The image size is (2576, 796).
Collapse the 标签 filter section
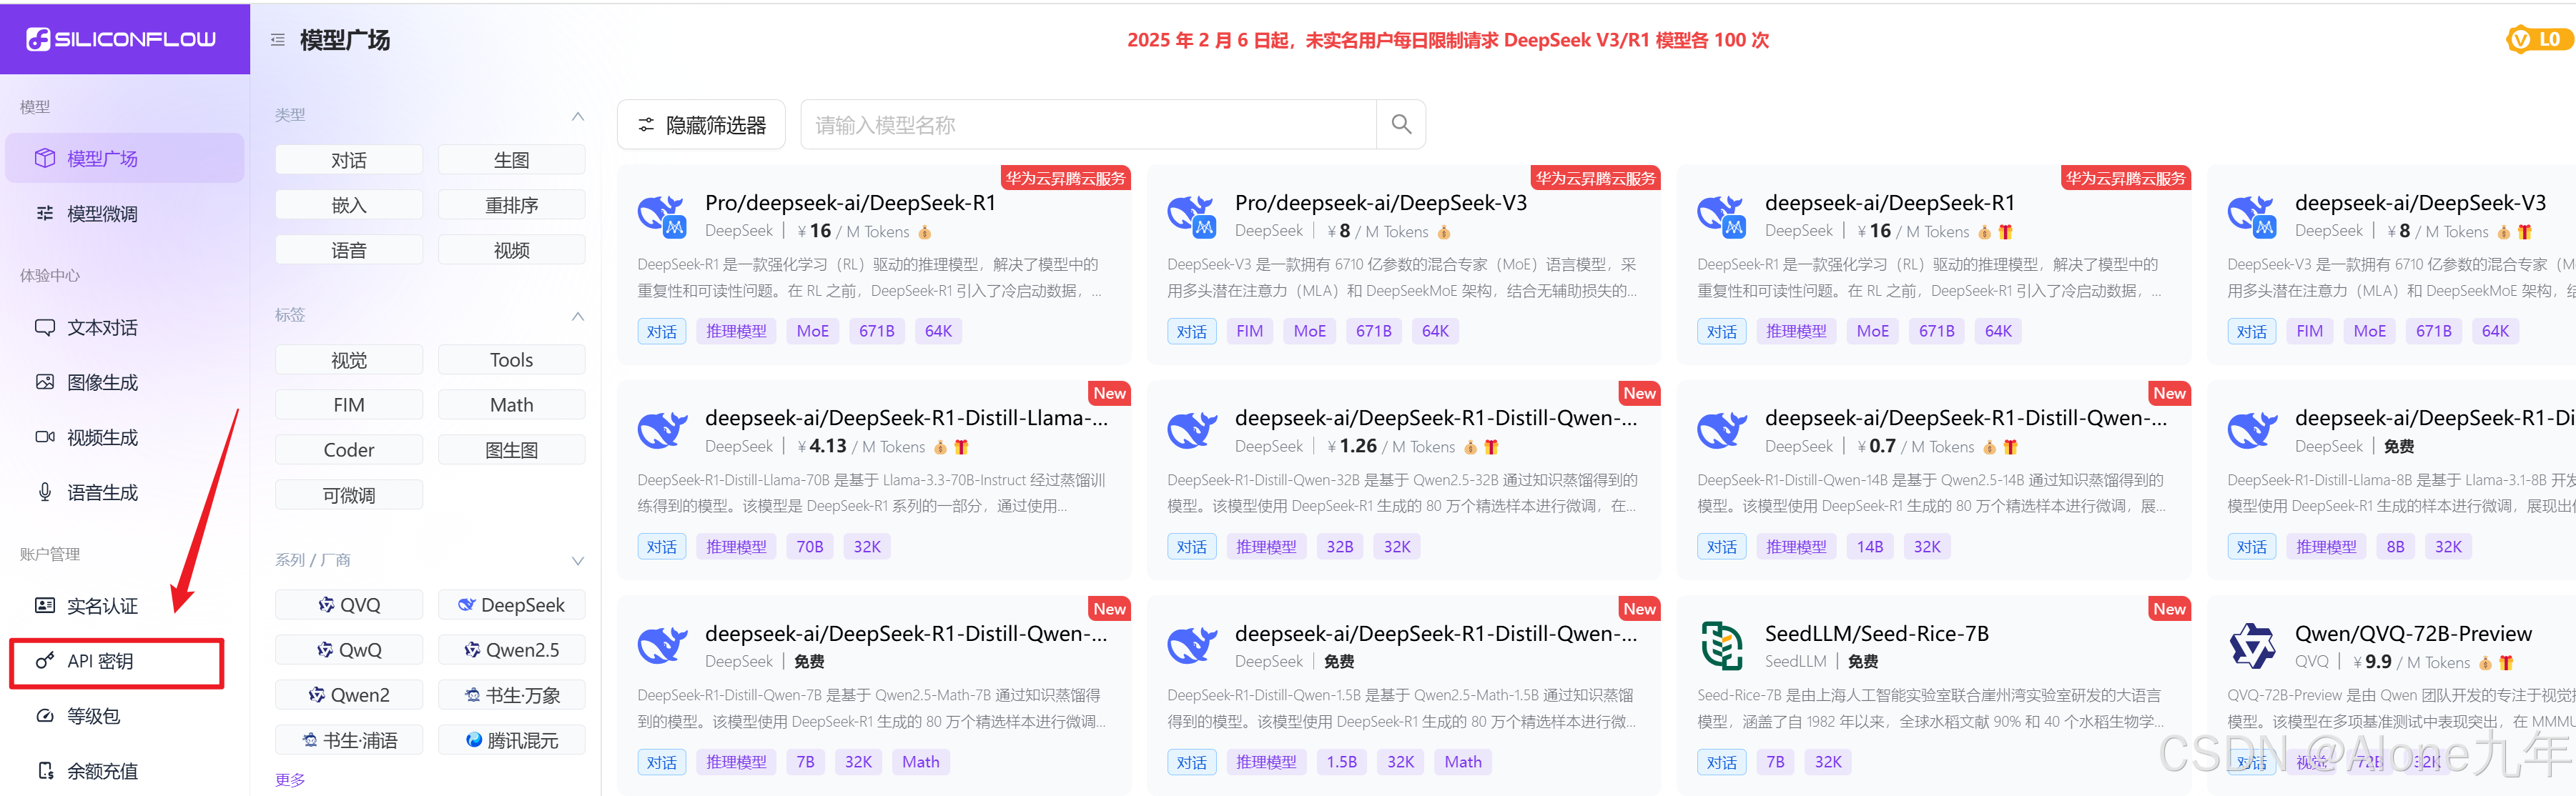tap(577, 316)
